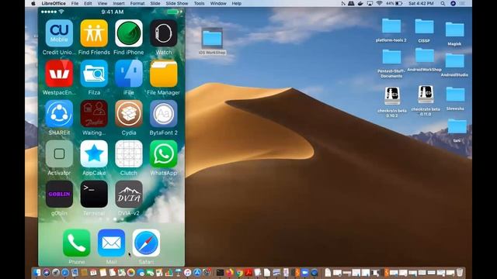
Task: Launch Safari in the iPhone dock
Action: [146, 243]
